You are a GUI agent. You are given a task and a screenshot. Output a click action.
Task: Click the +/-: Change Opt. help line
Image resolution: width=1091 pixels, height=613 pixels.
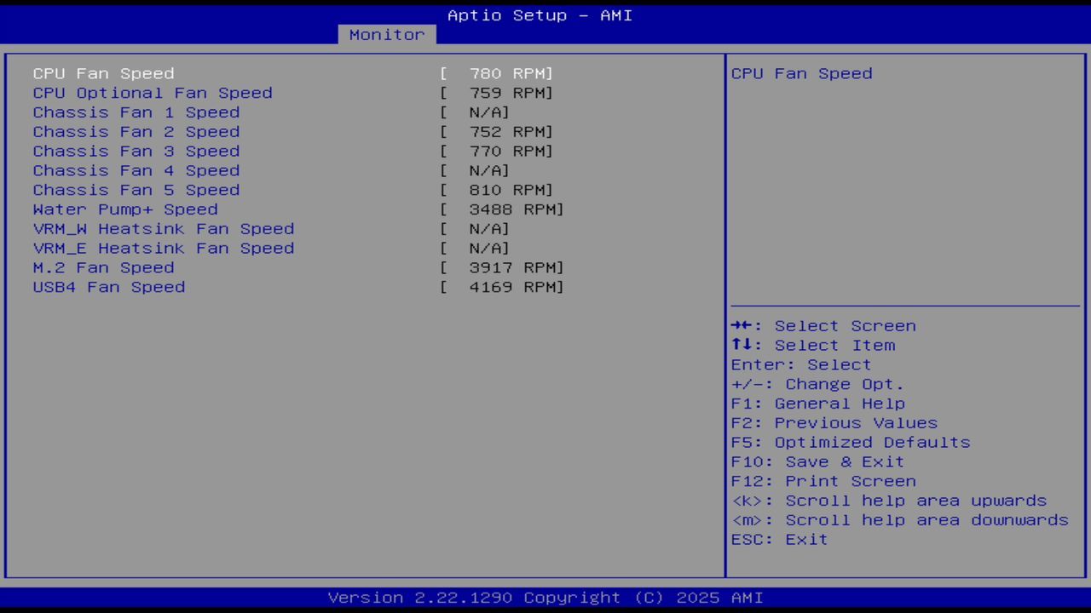(818, 385)
